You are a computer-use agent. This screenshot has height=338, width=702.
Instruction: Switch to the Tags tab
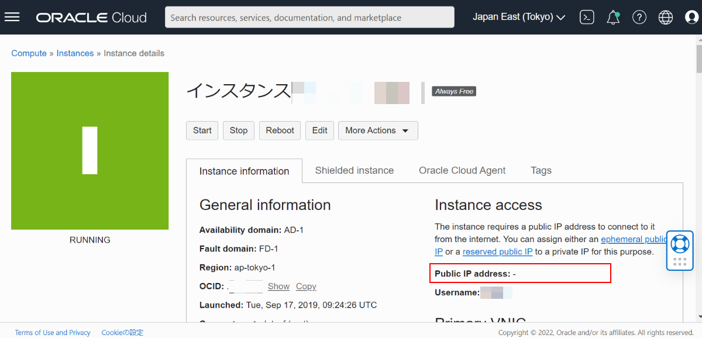(x=541, y=171)
